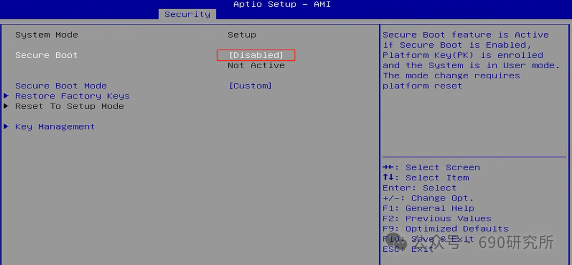Open the Restore Factory Keys submenu
Viewport: 572px width, 265px height.
click(x=72, y=96)
